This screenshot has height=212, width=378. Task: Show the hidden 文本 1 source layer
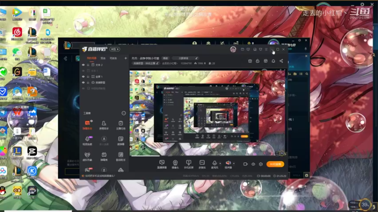tap(84, 71)
